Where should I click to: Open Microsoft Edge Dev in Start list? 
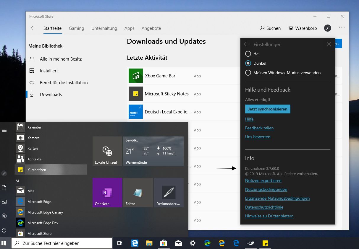point(51,223)
